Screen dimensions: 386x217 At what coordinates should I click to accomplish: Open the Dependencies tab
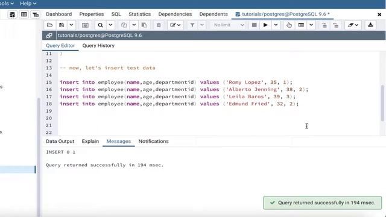point(175,14)
